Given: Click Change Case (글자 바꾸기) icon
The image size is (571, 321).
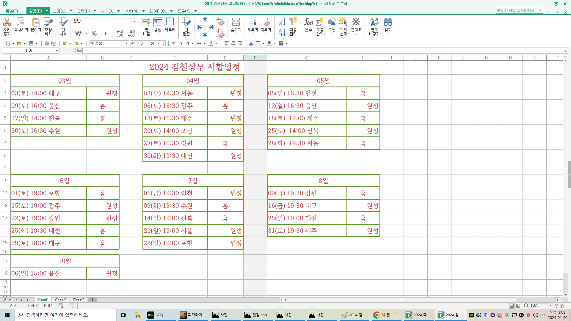Looking at the screenshot, I should click(374, 22).
